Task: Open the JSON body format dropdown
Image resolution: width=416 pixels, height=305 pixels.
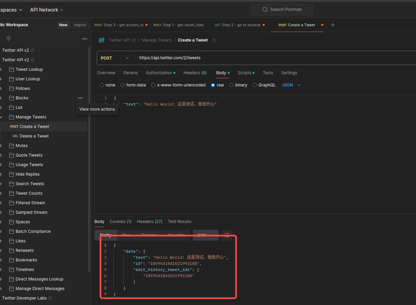Action: [x=291, y=85]
